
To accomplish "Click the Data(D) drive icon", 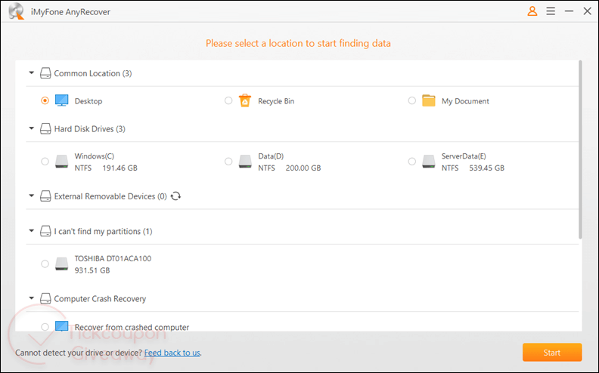I will coord(245,162).
